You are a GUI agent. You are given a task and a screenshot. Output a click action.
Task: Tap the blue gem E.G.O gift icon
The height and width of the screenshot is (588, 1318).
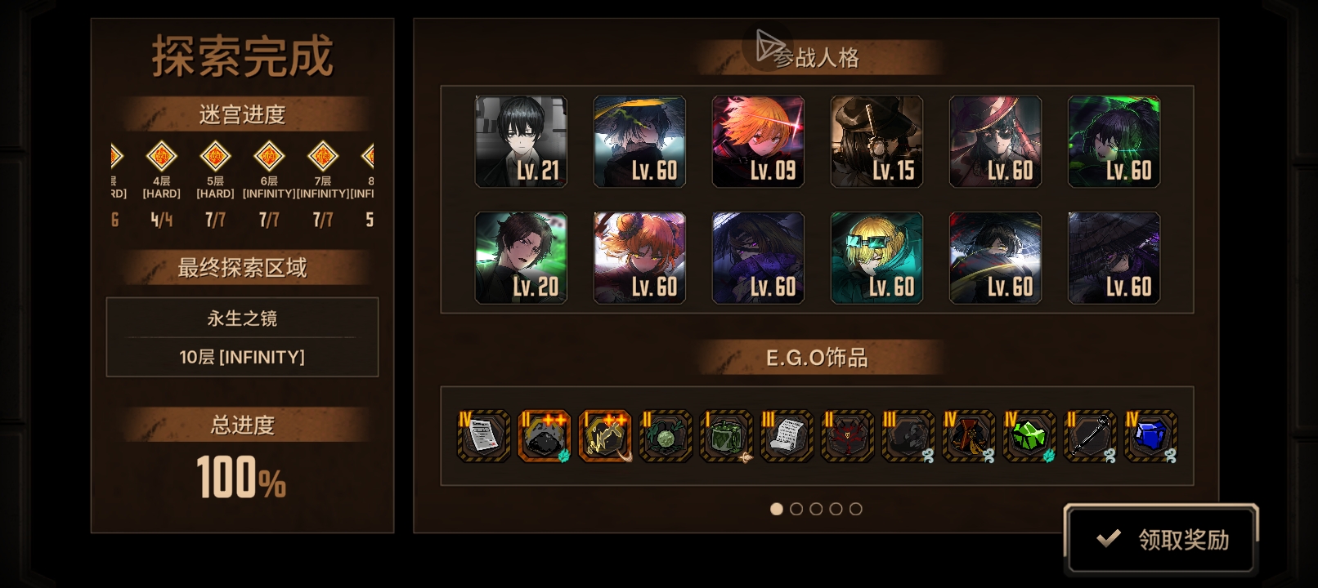1150,436
